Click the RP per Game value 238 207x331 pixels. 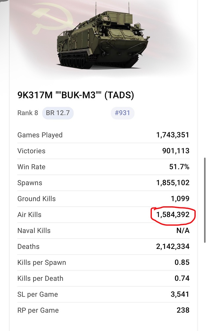tap(183, 310)
